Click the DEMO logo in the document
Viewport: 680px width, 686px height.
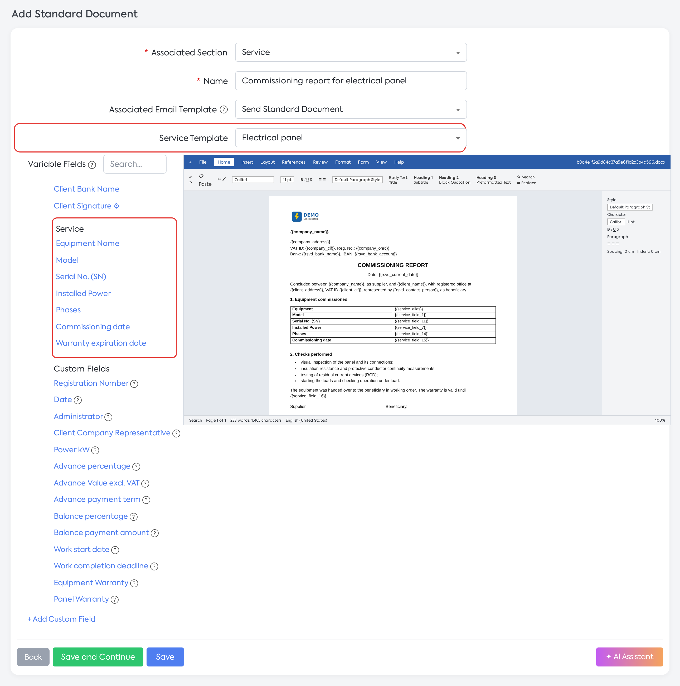305,216
